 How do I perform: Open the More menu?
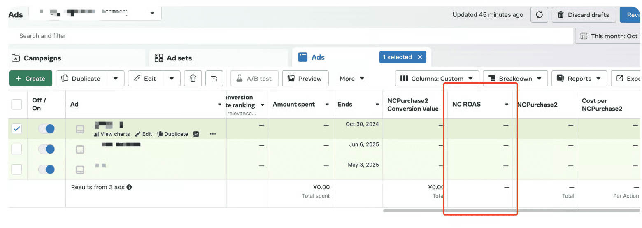[352, 78]
